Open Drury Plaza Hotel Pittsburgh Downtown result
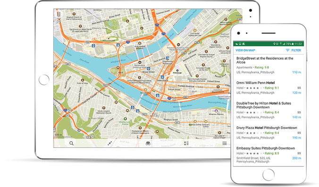This screenshot has height=187, width=319. (x=269, y=133)
